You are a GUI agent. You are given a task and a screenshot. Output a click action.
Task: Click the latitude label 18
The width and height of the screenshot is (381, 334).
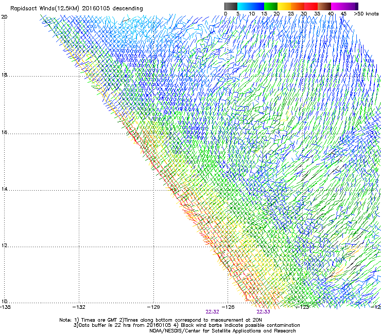pos(4,75)
